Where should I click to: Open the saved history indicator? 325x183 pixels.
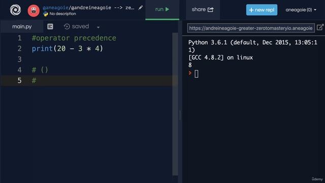[76, 26]
